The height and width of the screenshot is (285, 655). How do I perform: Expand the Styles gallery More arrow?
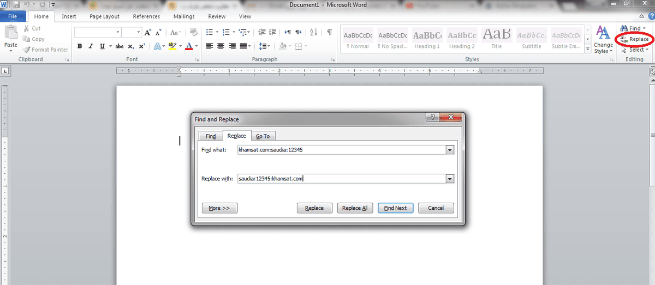click(588, 48)
